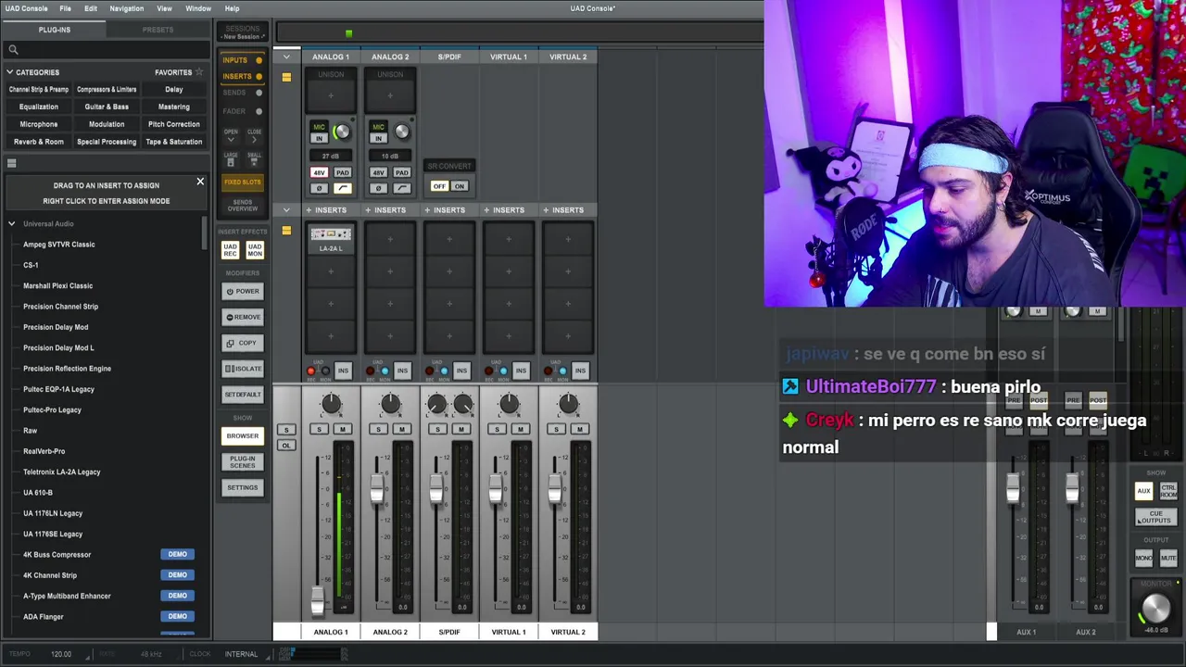
Task: Turn the Analog 1 preamp gain knob
Action: (x=342, y=132)
